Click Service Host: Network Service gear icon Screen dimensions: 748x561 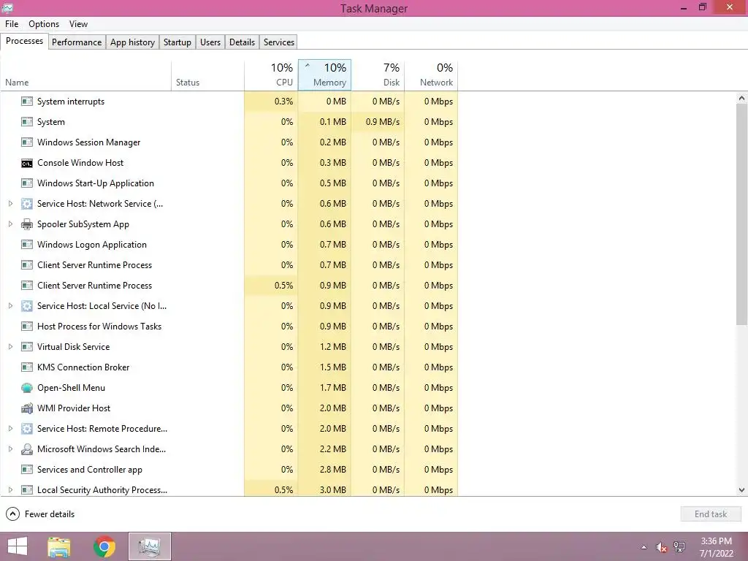tap(27, 204)
